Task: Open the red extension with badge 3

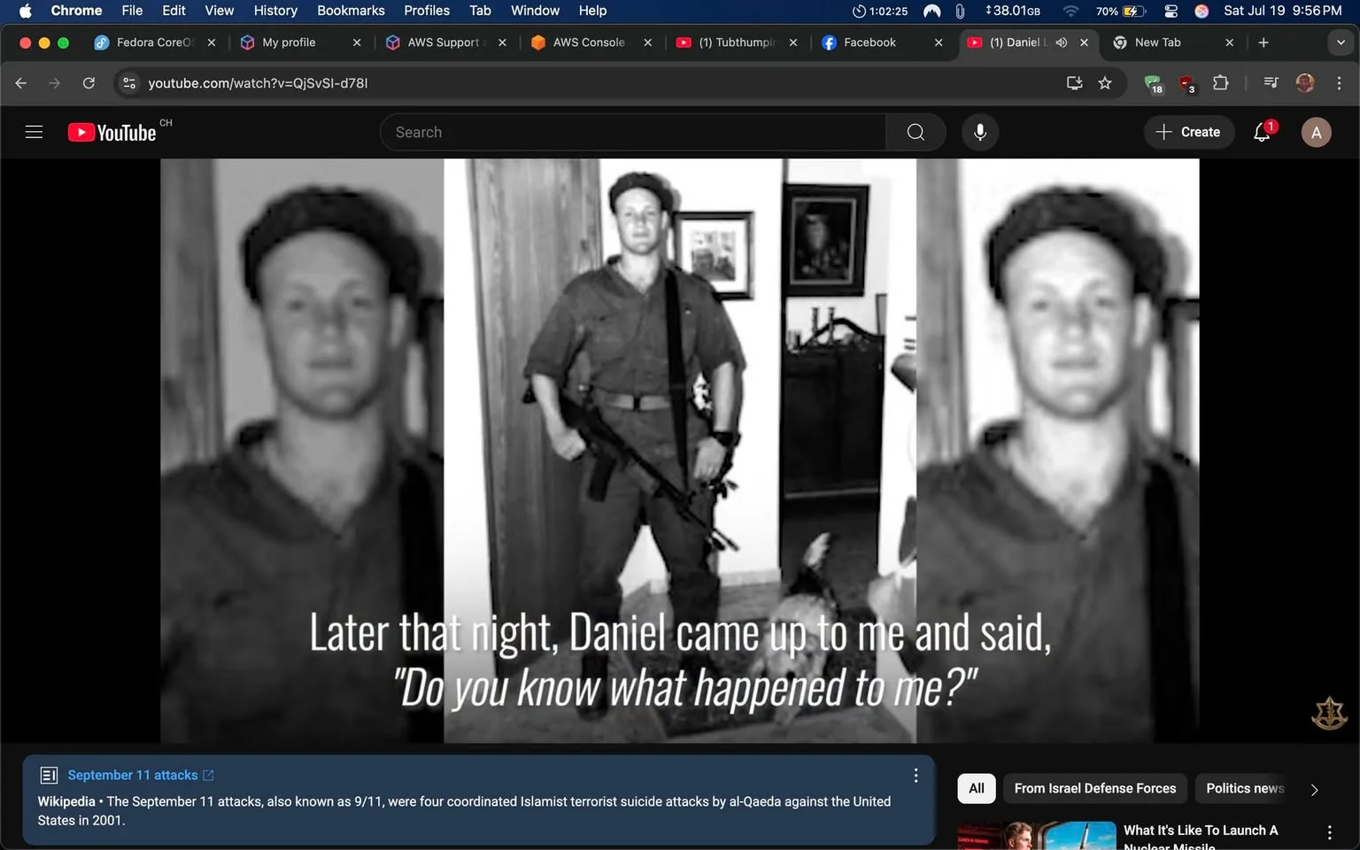Action: tap(1187, 83)
